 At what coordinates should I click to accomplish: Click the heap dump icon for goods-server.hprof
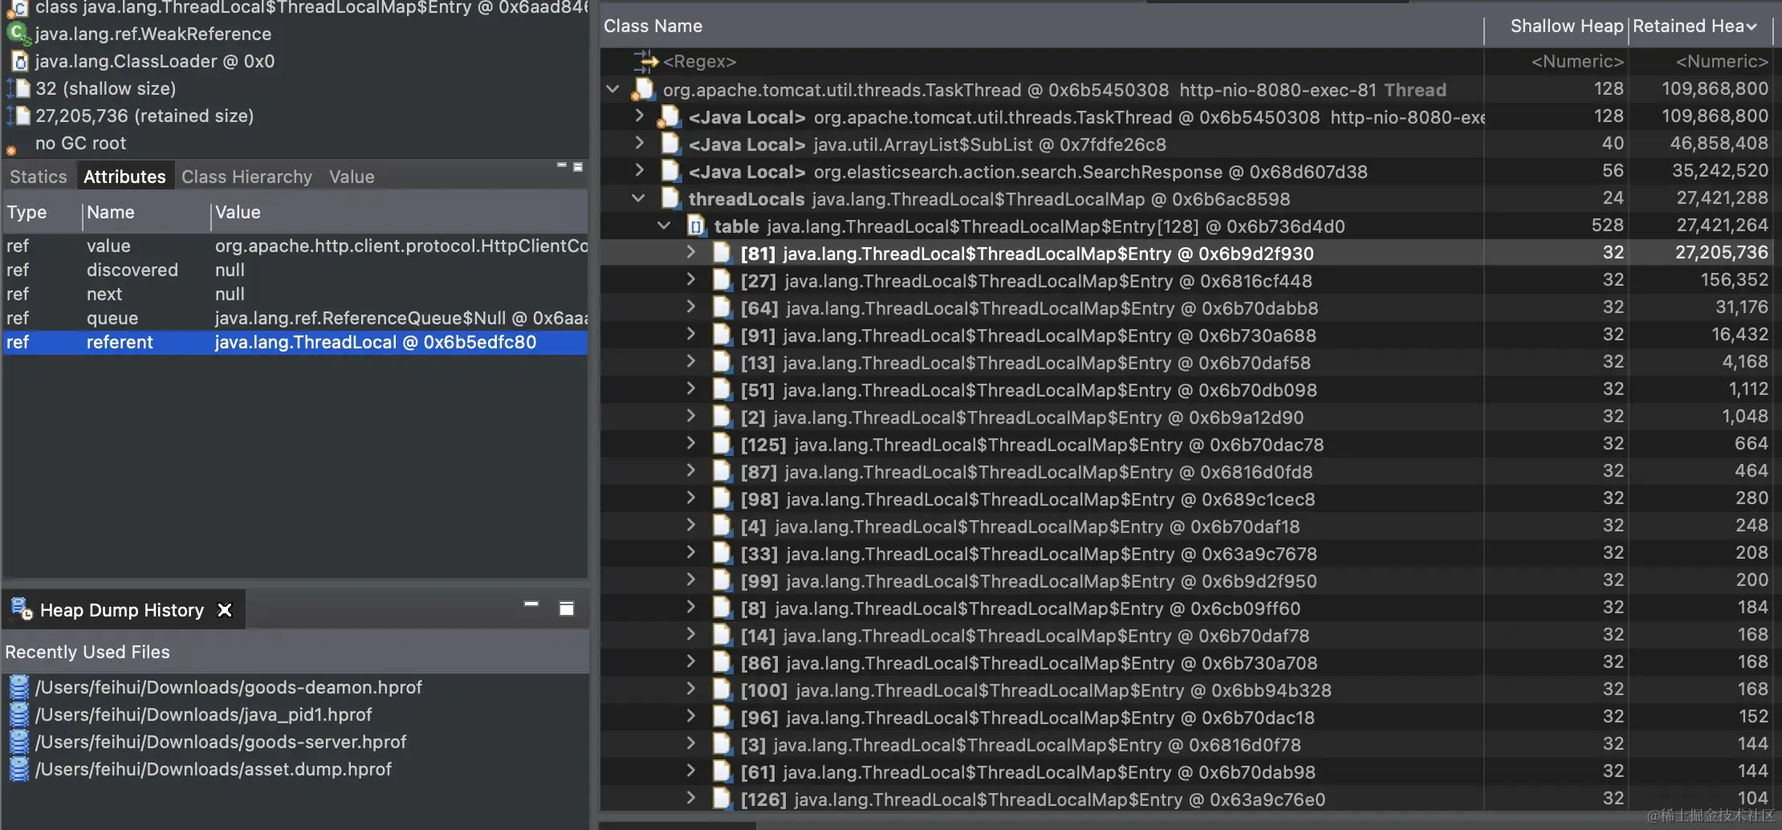click(x=18, y=743)
